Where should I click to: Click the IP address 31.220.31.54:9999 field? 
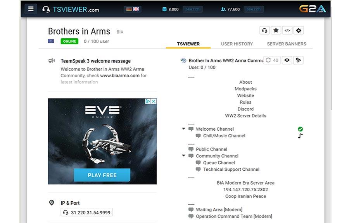coord(87,212)
